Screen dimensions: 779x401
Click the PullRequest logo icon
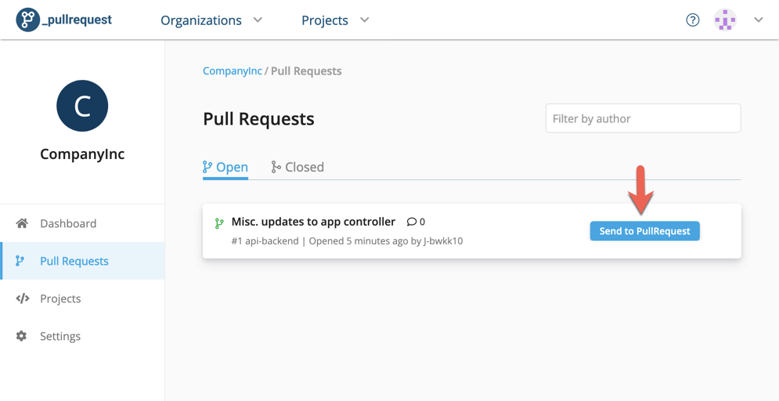tap(27, 20)
